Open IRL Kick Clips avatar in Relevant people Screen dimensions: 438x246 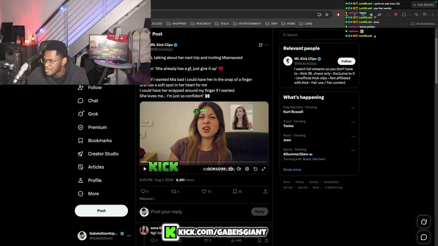click(288, 61)
